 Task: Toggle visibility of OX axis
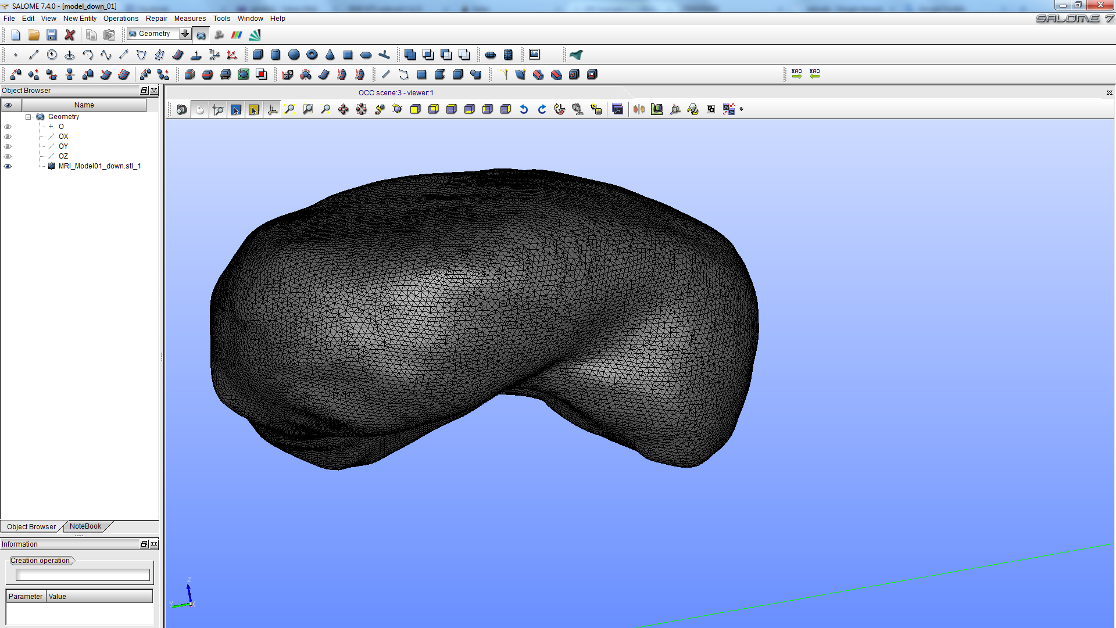pos(8,137)
